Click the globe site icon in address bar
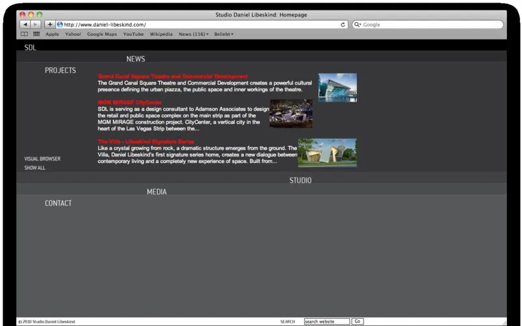This screenshot has height=326, width=522. pyautogui.click(x=60, y=24)
